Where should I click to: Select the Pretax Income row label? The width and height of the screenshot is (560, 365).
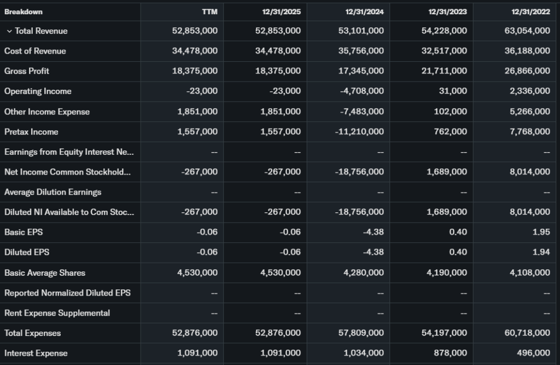point(31,132)
